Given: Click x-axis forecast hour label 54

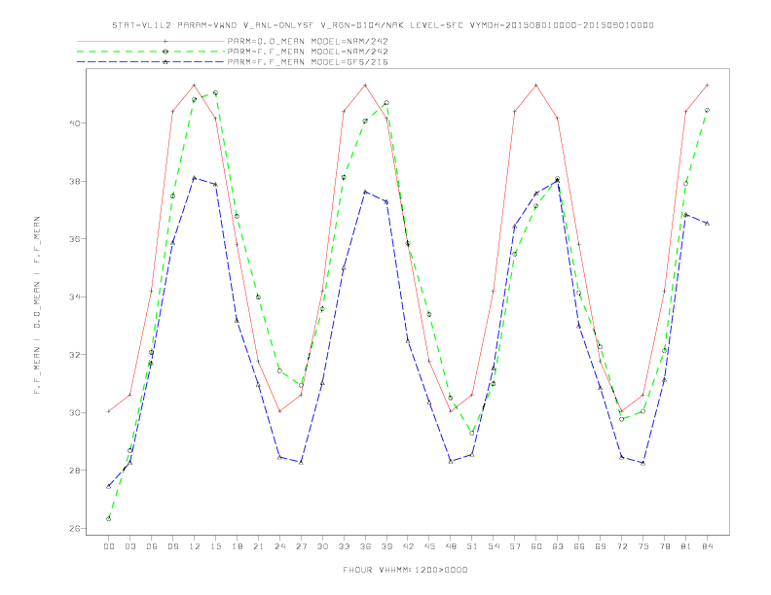Looking at the screenshot, I should [x=494, y=546].
